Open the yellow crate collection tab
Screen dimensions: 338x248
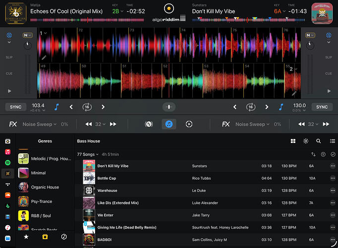click(45, 237)
